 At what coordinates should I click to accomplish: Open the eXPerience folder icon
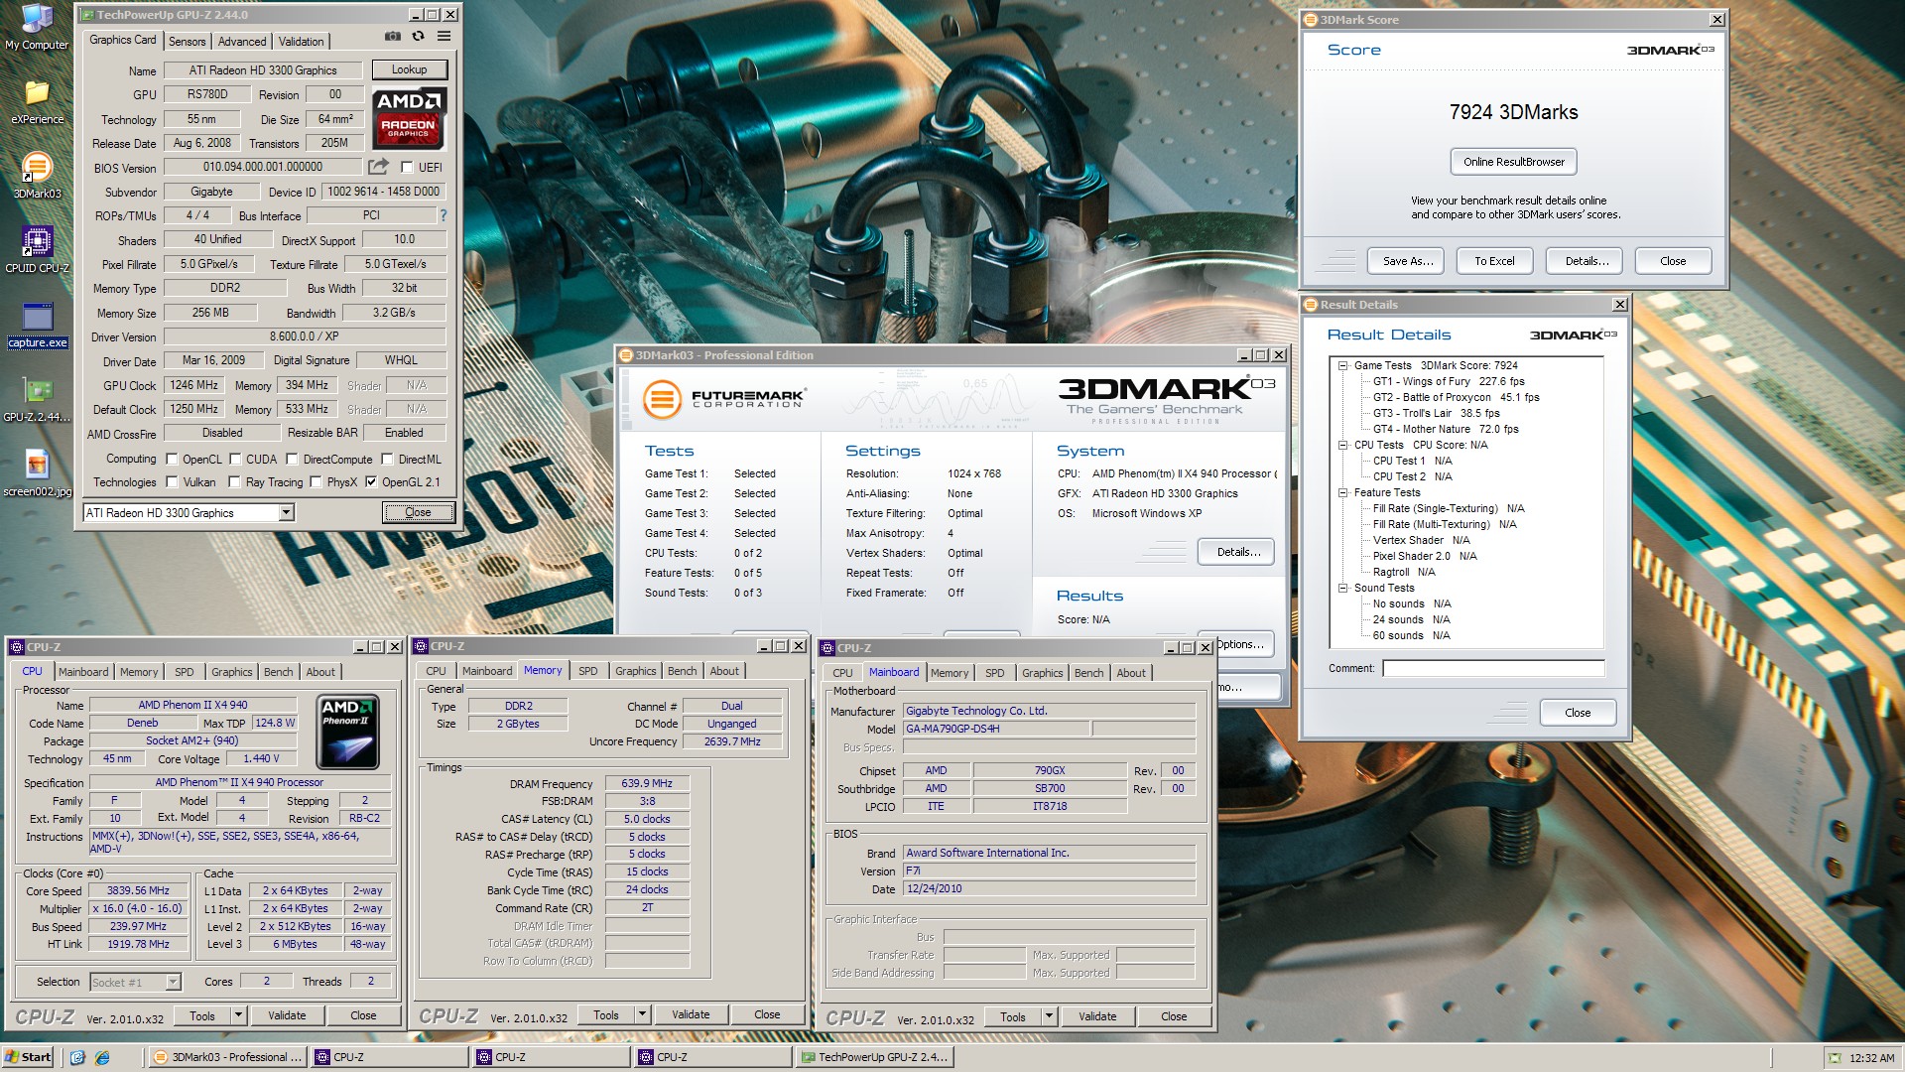37,102
